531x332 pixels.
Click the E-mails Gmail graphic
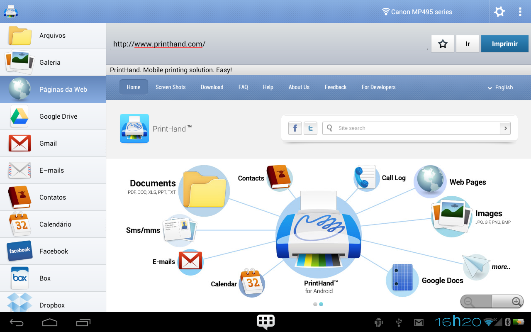[190, 261]
